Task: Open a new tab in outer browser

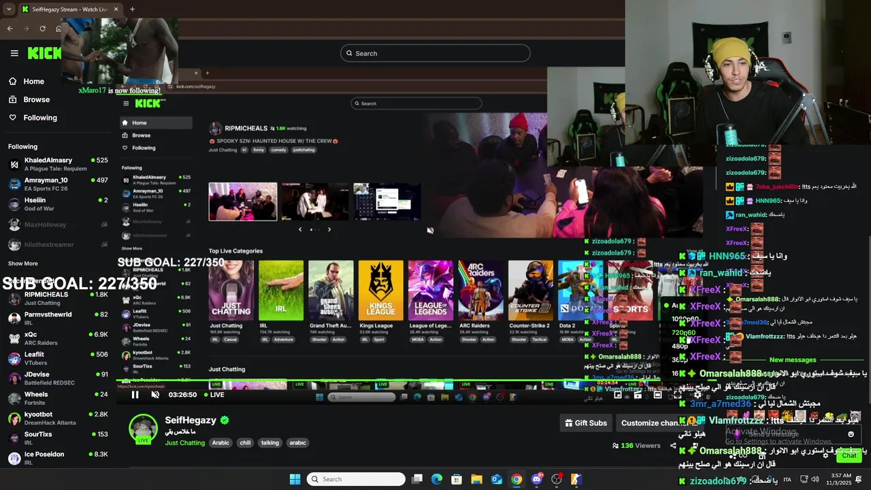Action: click(x=132, y=10)
